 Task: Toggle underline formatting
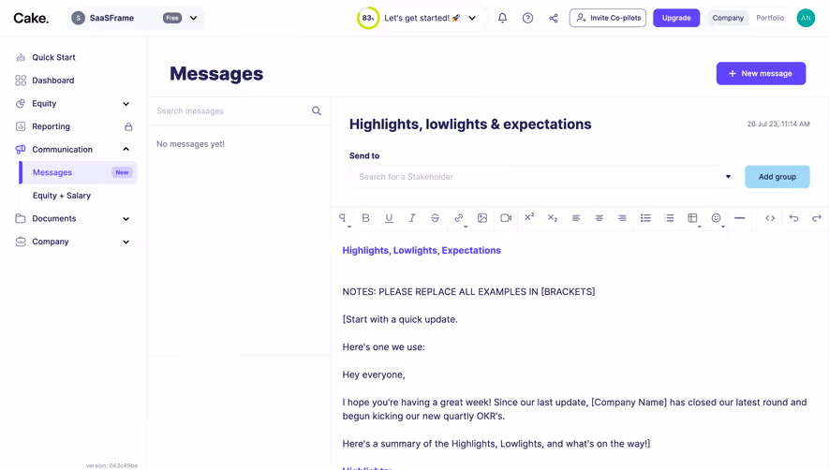pos(389,218)
